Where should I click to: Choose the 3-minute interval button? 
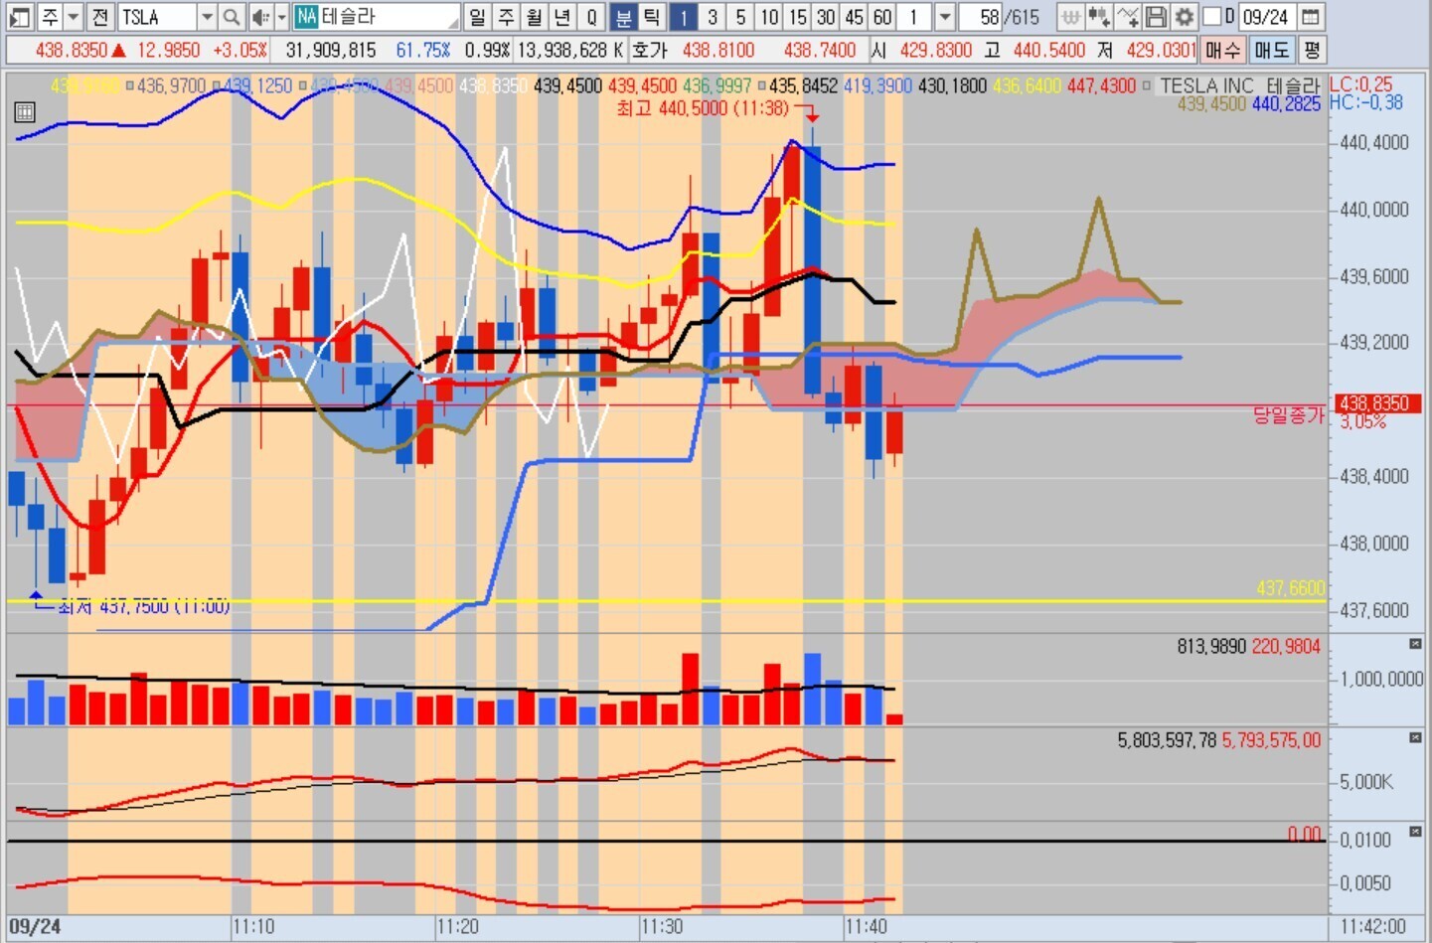click(713, 17)
